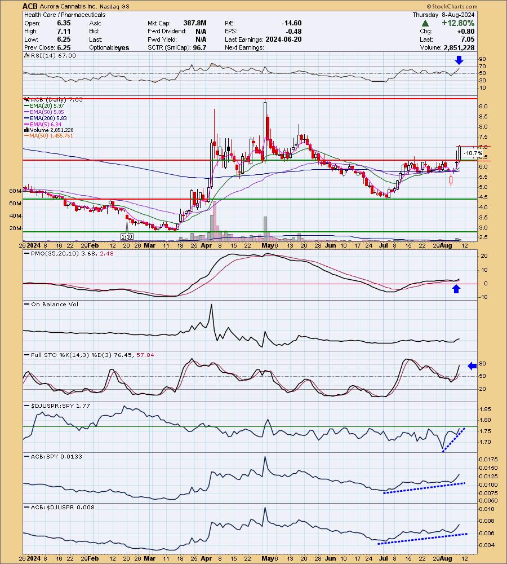
Task: Click the SCTR (SmlCap) value 96.7
Action: pyautogui.click(x=199, y=47)
